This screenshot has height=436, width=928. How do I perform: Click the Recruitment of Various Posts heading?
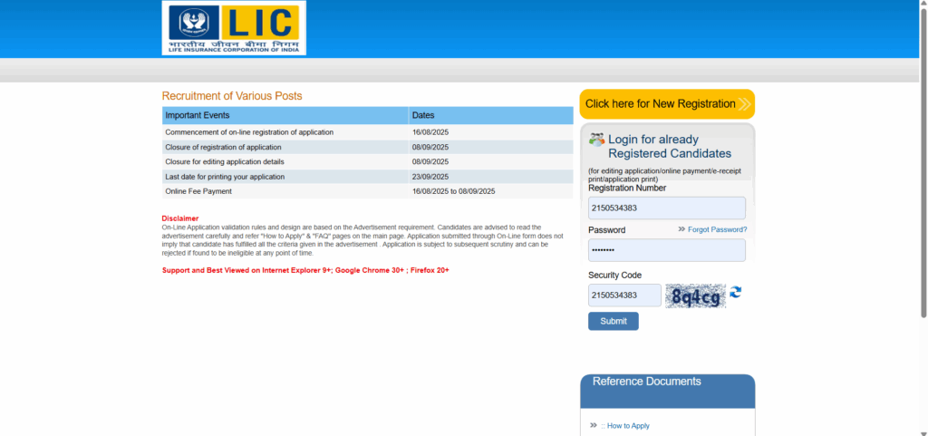click(232, 96)
